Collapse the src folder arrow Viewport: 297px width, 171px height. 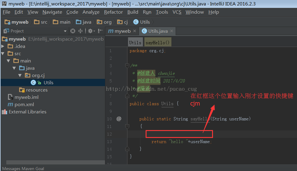(3, 54)
